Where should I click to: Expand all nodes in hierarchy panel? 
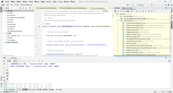(143, 11)
